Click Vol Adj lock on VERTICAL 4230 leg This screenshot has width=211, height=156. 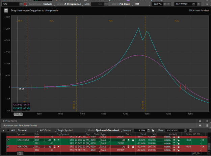point(178,147)
